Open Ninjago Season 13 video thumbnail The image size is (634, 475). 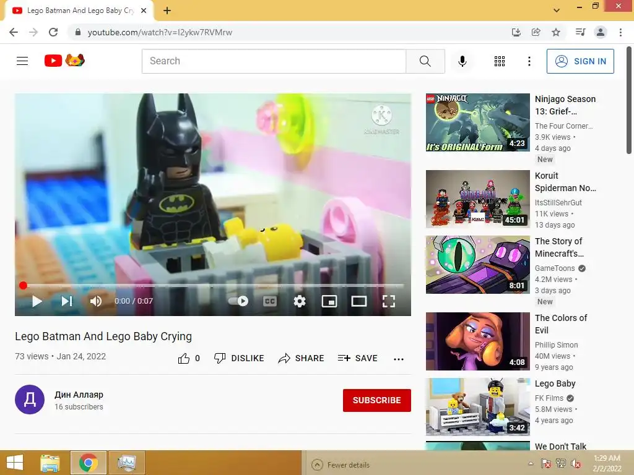tap(477, 122)
